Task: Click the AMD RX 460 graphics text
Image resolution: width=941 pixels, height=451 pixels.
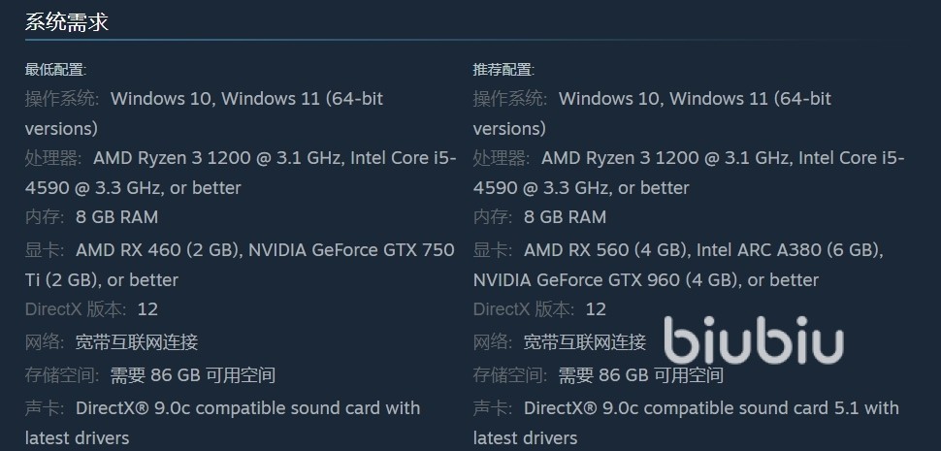Action: pos(157,250)
